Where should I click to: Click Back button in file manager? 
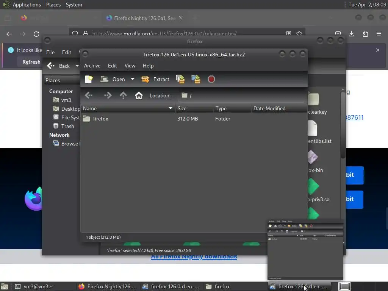59,66
